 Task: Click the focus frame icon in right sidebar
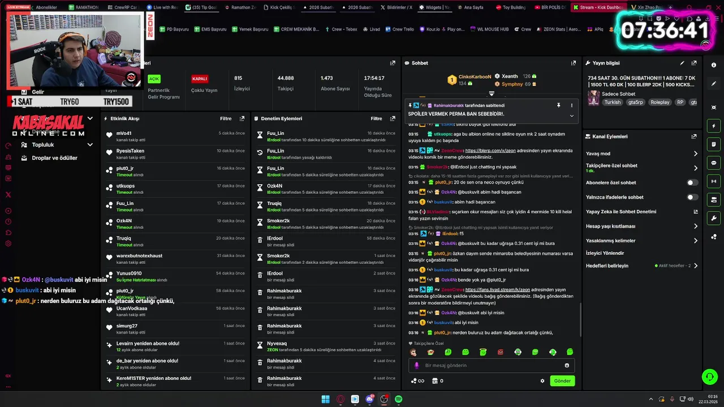(x=714, y=107)
